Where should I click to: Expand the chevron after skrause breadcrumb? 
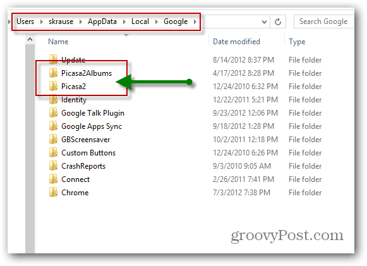coord(80,21)
